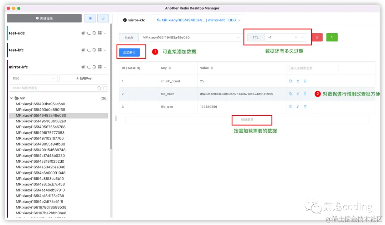The image size is (385, 225).
Task: Click the green refresh key button
Action: [x=332, y=37]
